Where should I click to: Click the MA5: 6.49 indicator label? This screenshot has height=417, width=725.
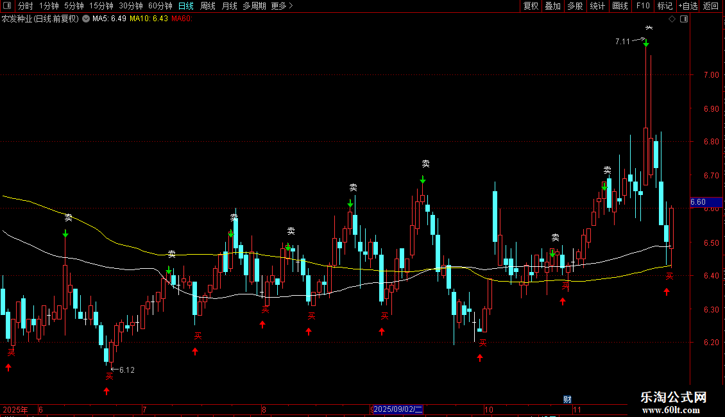[109, 19]
